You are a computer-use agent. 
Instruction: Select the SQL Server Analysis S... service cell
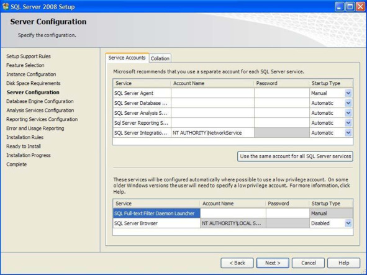click(142, 113)
